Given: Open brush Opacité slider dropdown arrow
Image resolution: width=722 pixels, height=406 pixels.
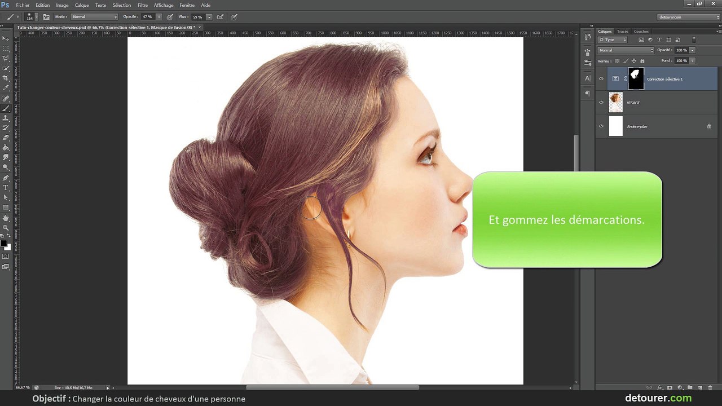Looking at the screenshot, I should [x=159, y=17].
